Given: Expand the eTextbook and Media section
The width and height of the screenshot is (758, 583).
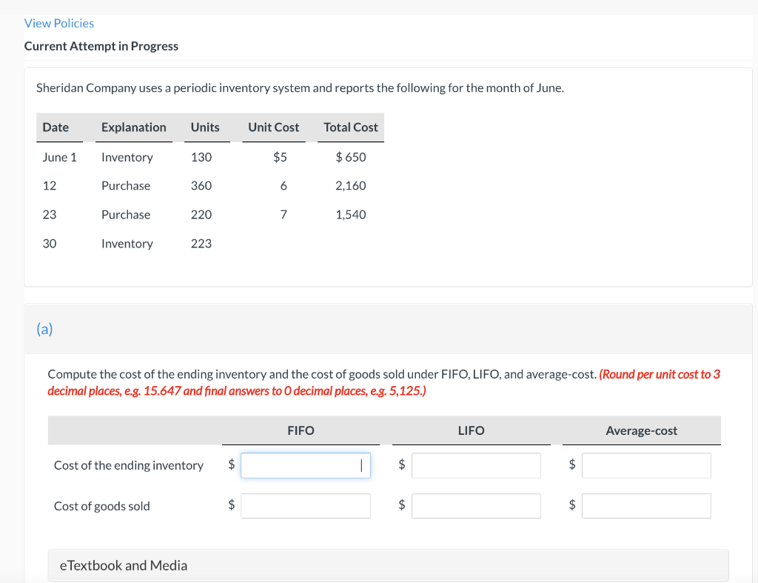Looking at the screenshot, I should pos(388,565).
